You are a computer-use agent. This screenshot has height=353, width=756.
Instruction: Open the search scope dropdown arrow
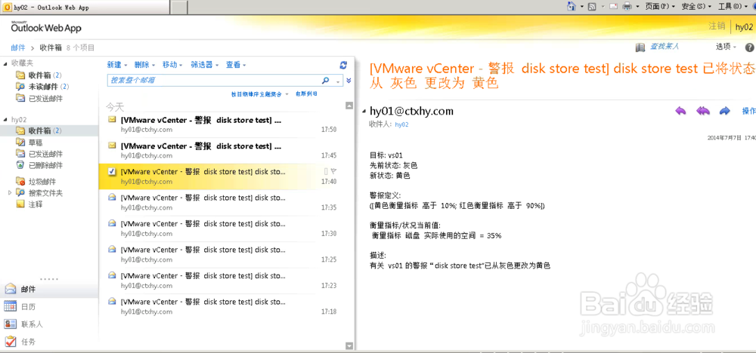pos(338,81)
